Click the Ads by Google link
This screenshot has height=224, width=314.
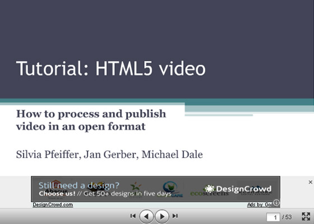260,204
